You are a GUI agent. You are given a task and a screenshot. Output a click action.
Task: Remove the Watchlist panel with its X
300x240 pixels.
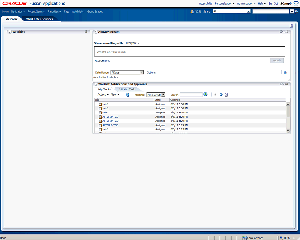[x=86, y=32]
